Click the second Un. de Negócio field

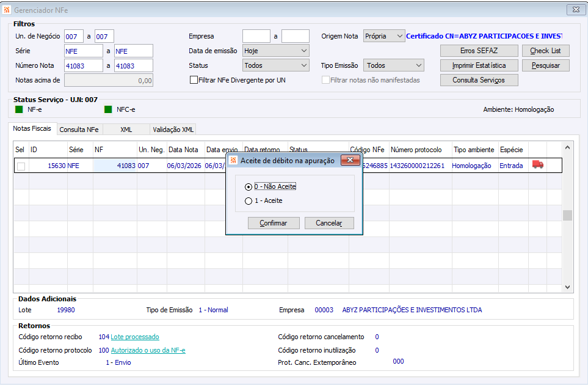pos(104,37)
